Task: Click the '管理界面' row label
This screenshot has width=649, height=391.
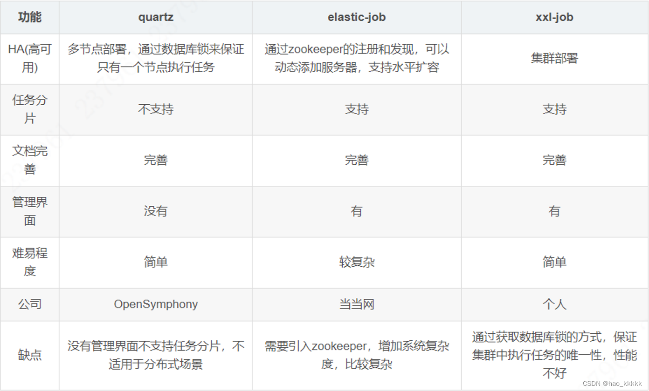Action: [x=30, y=211]
